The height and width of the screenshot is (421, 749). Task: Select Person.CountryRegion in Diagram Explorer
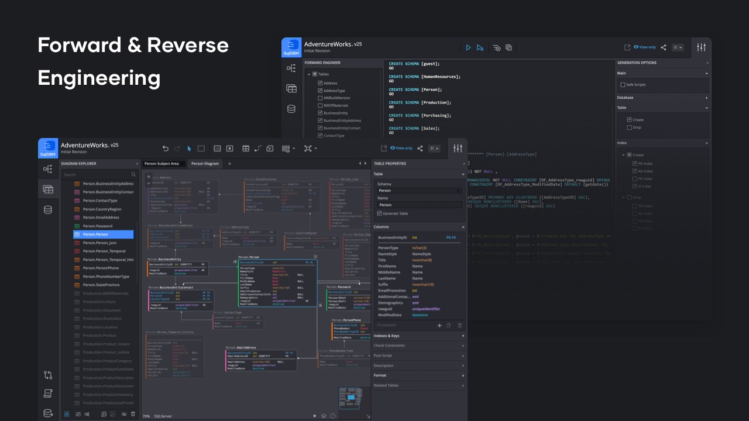click(104, 209)
